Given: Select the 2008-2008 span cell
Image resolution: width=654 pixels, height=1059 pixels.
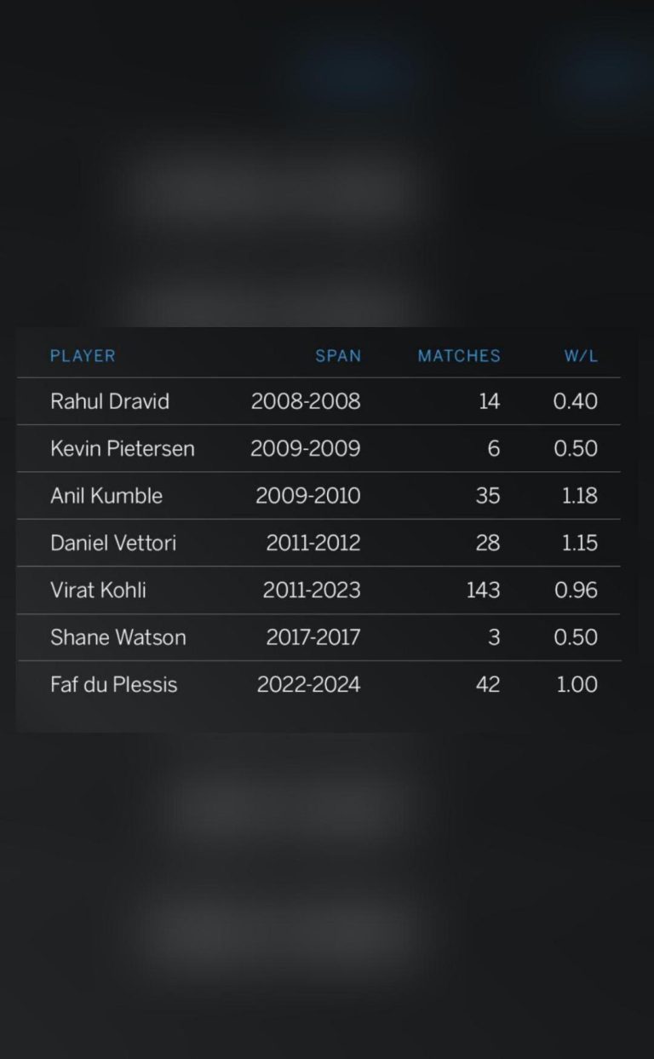Looking at the screenshot, I should pos(306,401).
